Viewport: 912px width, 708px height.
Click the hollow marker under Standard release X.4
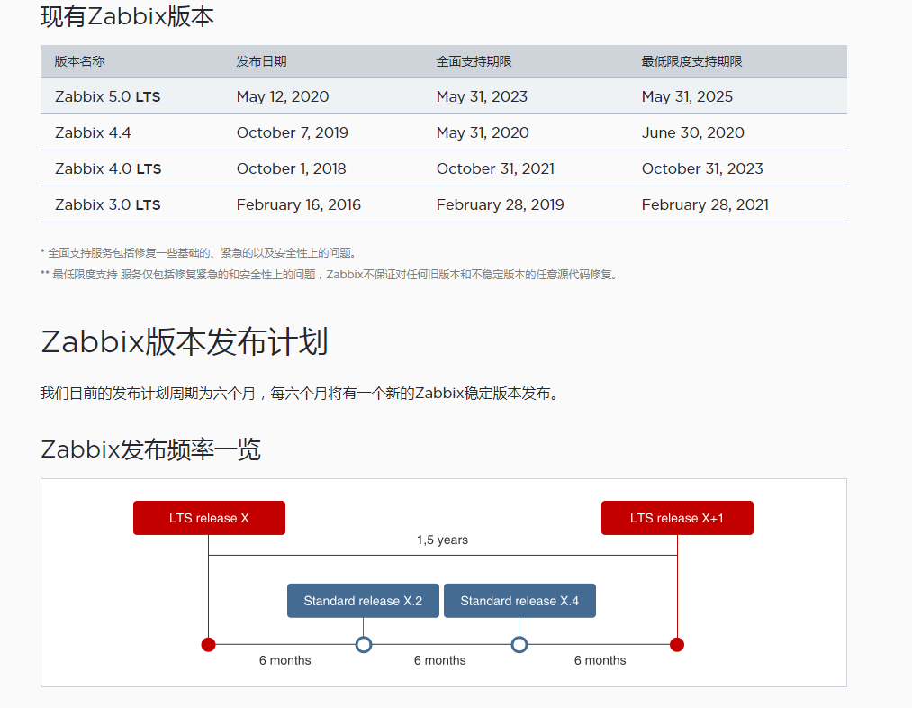[x=519, y=645]
